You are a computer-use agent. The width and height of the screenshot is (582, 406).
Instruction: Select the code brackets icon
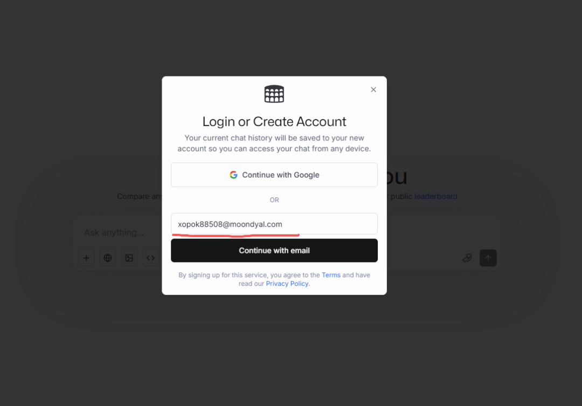[151, 258]
